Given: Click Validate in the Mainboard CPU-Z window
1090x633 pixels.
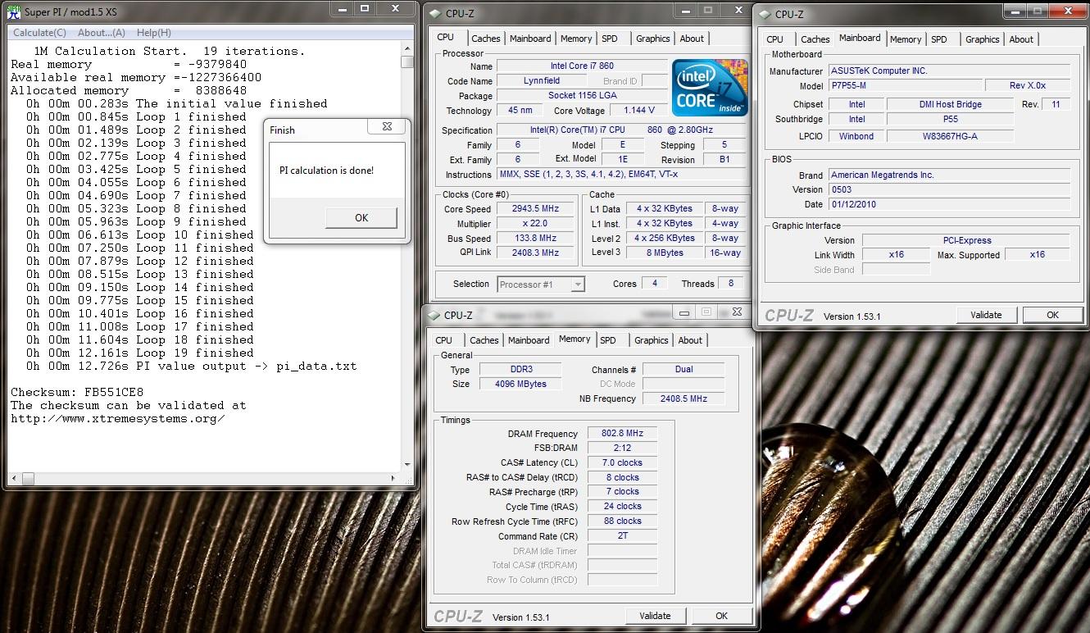Looking at the screenshot, I should pyautogui.click(x=986, y=315).
